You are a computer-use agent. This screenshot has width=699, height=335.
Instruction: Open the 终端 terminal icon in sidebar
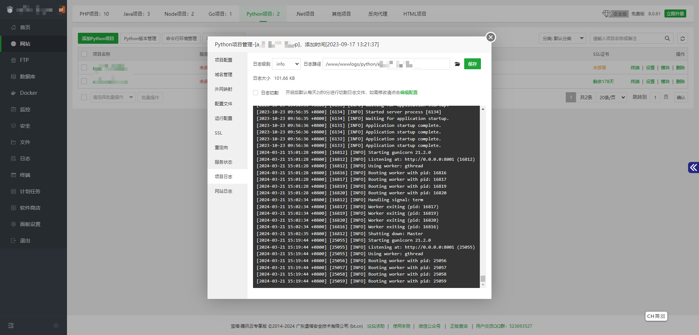13,175
